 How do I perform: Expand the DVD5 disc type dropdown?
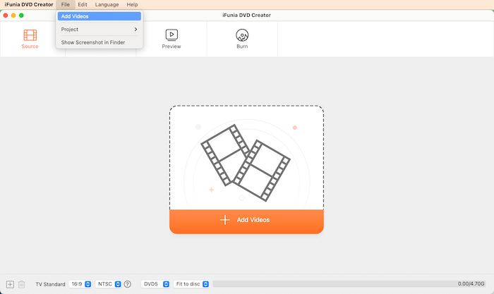pos(156,284)
